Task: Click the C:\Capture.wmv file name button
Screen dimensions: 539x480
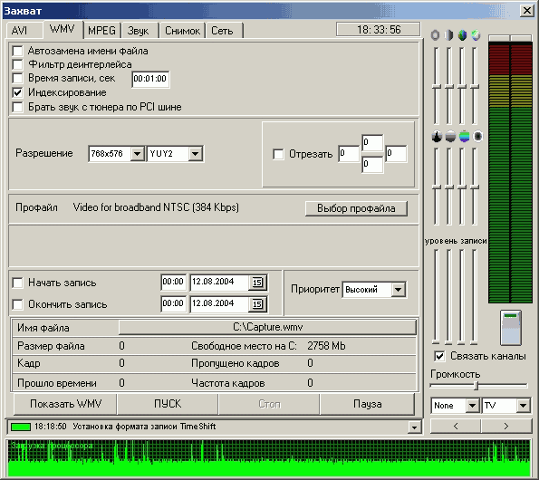Action: pyautogui.click(x=267, y=327)
